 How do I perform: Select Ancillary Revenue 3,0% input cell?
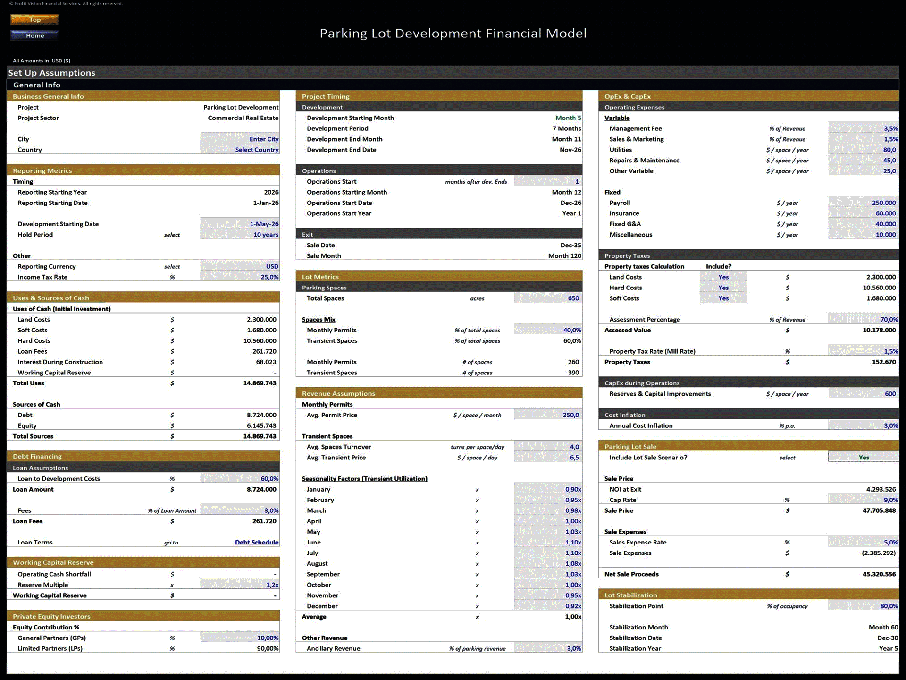[x=548, y=648]
